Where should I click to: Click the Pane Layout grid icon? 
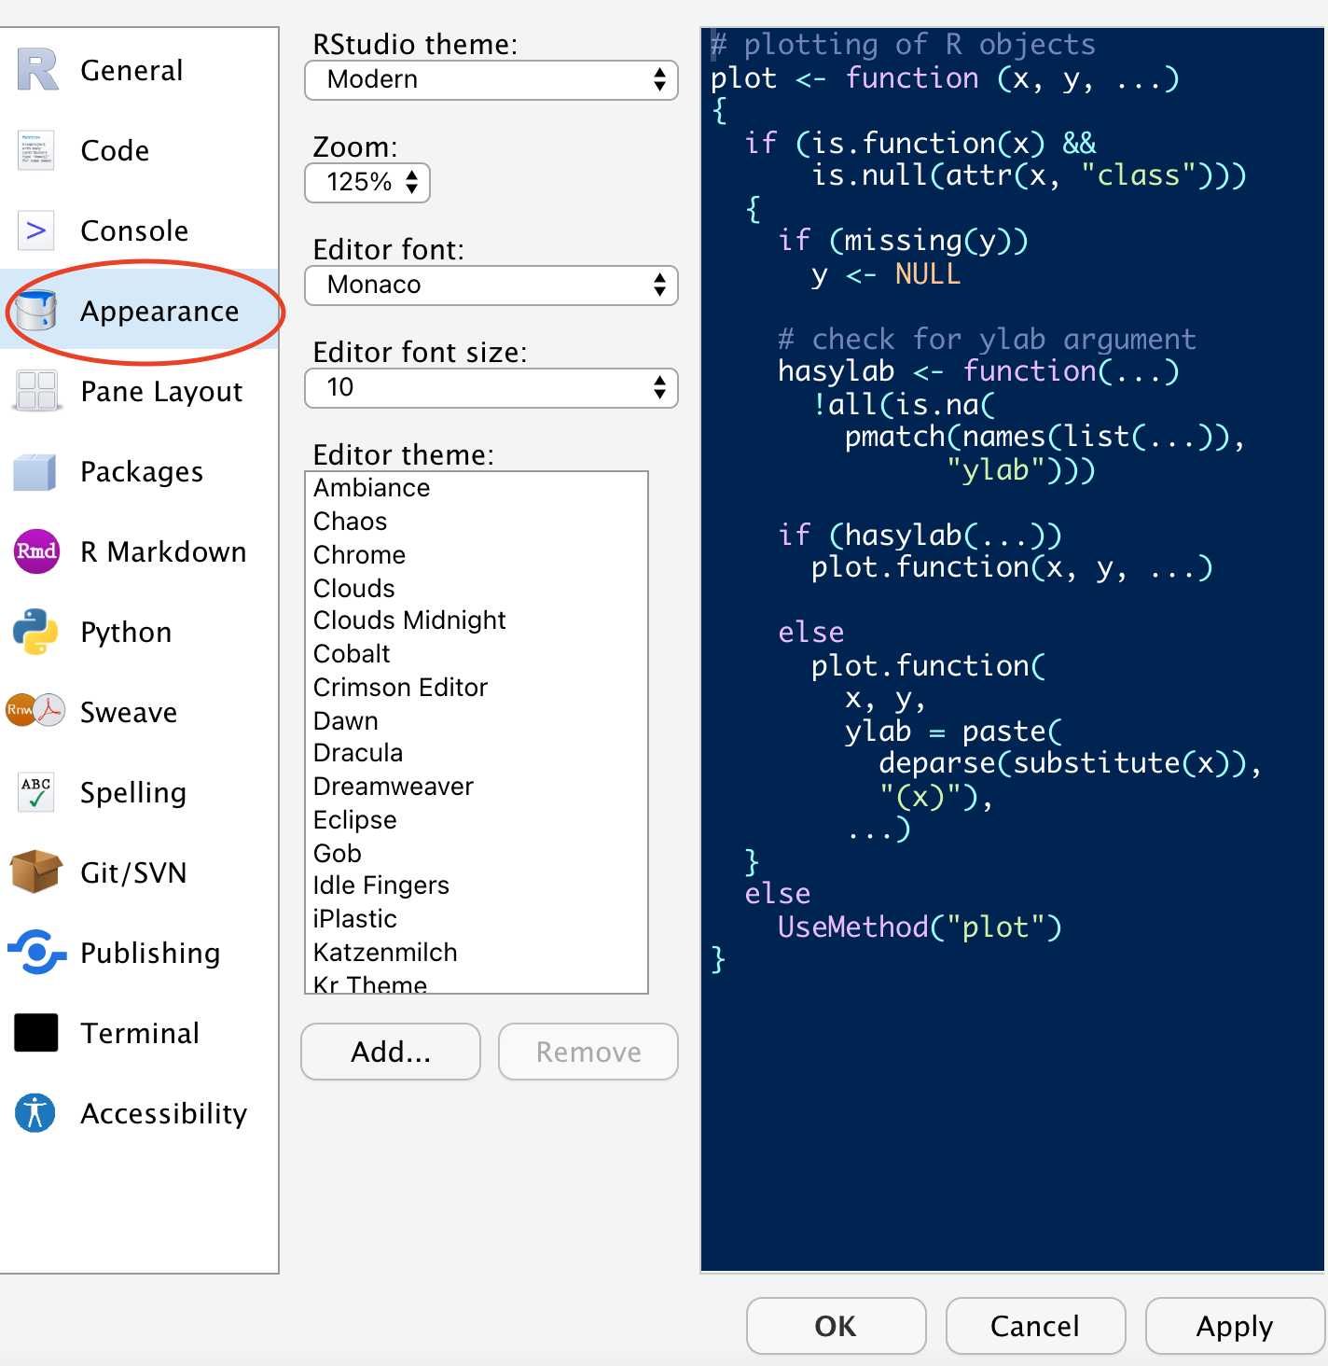[36, 391]
